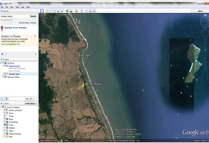
Task: Click the Record a Tour icon
Action: 62,11
